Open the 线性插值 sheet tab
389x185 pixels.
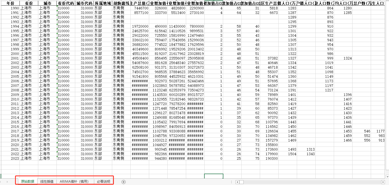47,181
